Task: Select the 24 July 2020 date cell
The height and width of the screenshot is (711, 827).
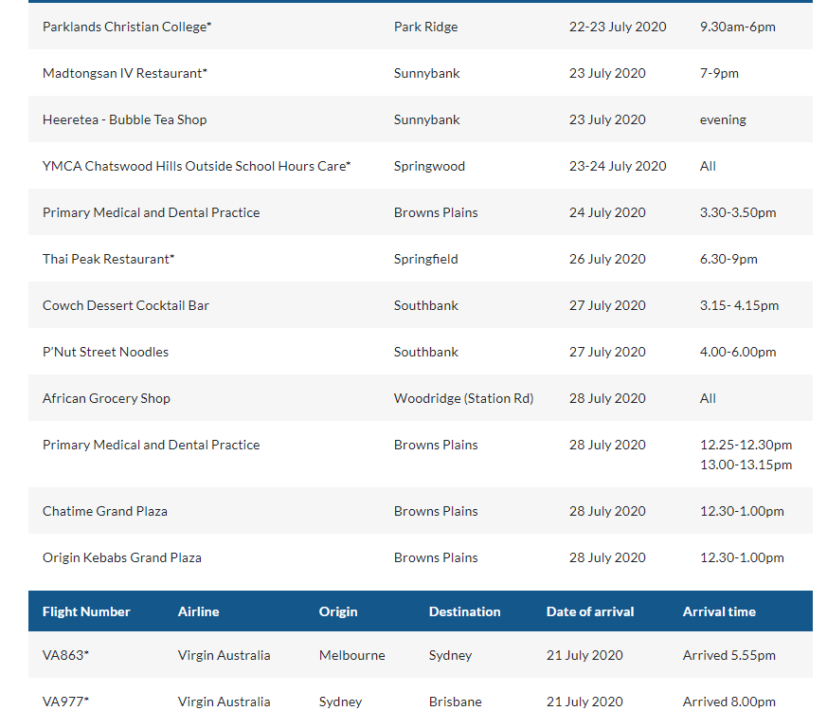Action: [607, 212]
